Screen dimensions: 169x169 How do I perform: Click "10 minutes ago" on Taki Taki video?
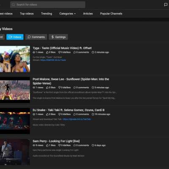(102, 114)
